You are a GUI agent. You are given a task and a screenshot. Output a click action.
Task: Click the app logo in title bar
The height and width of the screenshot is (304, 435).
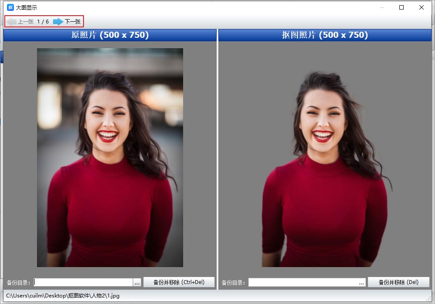pyautogui.click(x=10, y=7)
